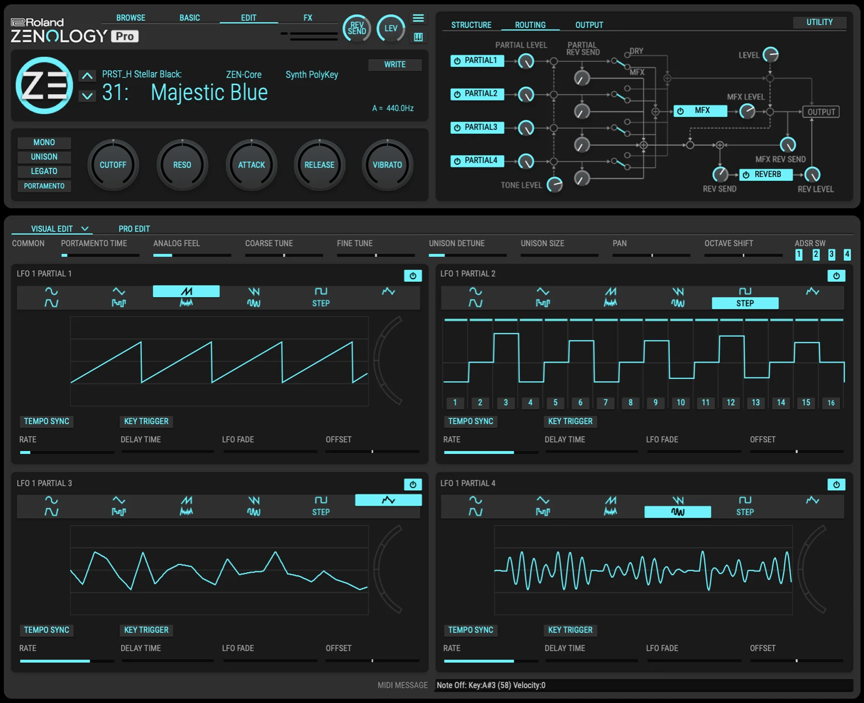The height and width of the screenshot is (703, 864).
Task: Select the noise waveform icon in LFO 1 Partial 1
Action: pyautogui.click(x=187, y=303)
